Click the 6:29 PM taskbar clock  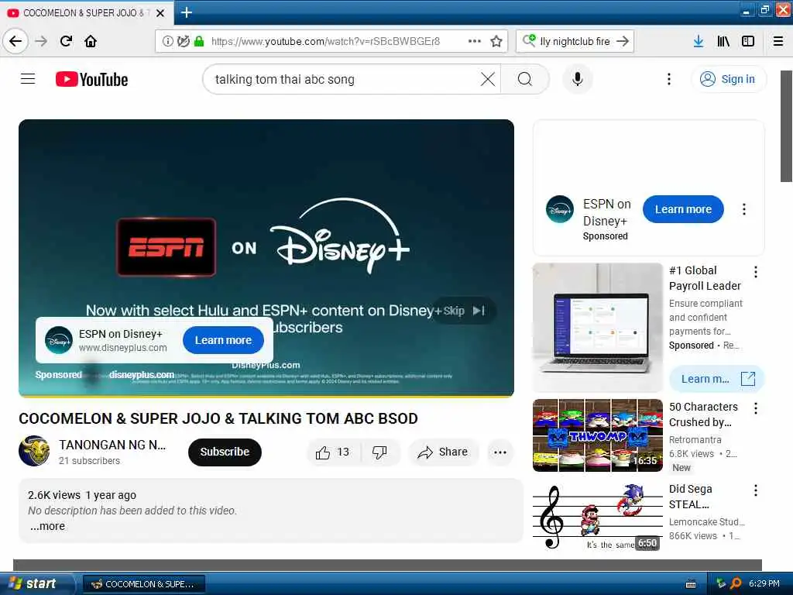(x=764, y=584)
